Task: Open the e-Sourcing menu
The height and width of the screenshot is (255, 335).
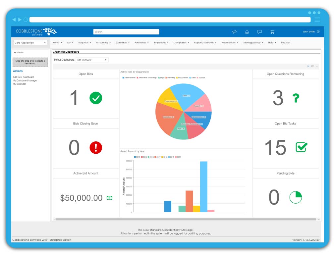Action: 103,43
